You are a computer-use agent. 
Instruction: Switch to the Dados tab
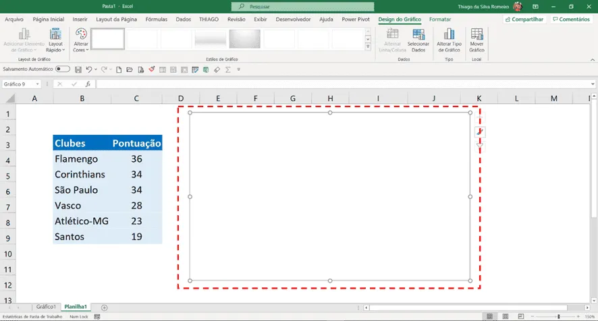(x=184, y=19)
